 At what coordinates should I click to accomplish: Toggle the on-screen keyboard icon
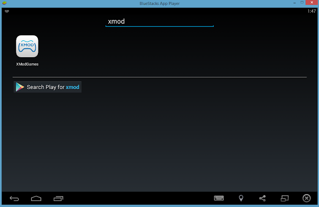[219, 198]
